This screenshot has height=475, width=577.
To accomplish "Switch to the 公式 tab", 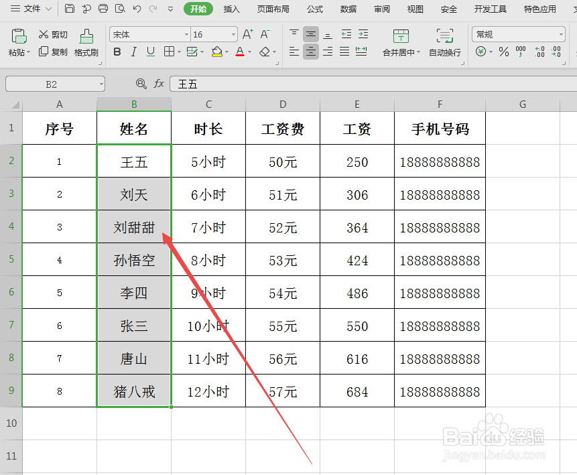I will coord(315,9).
